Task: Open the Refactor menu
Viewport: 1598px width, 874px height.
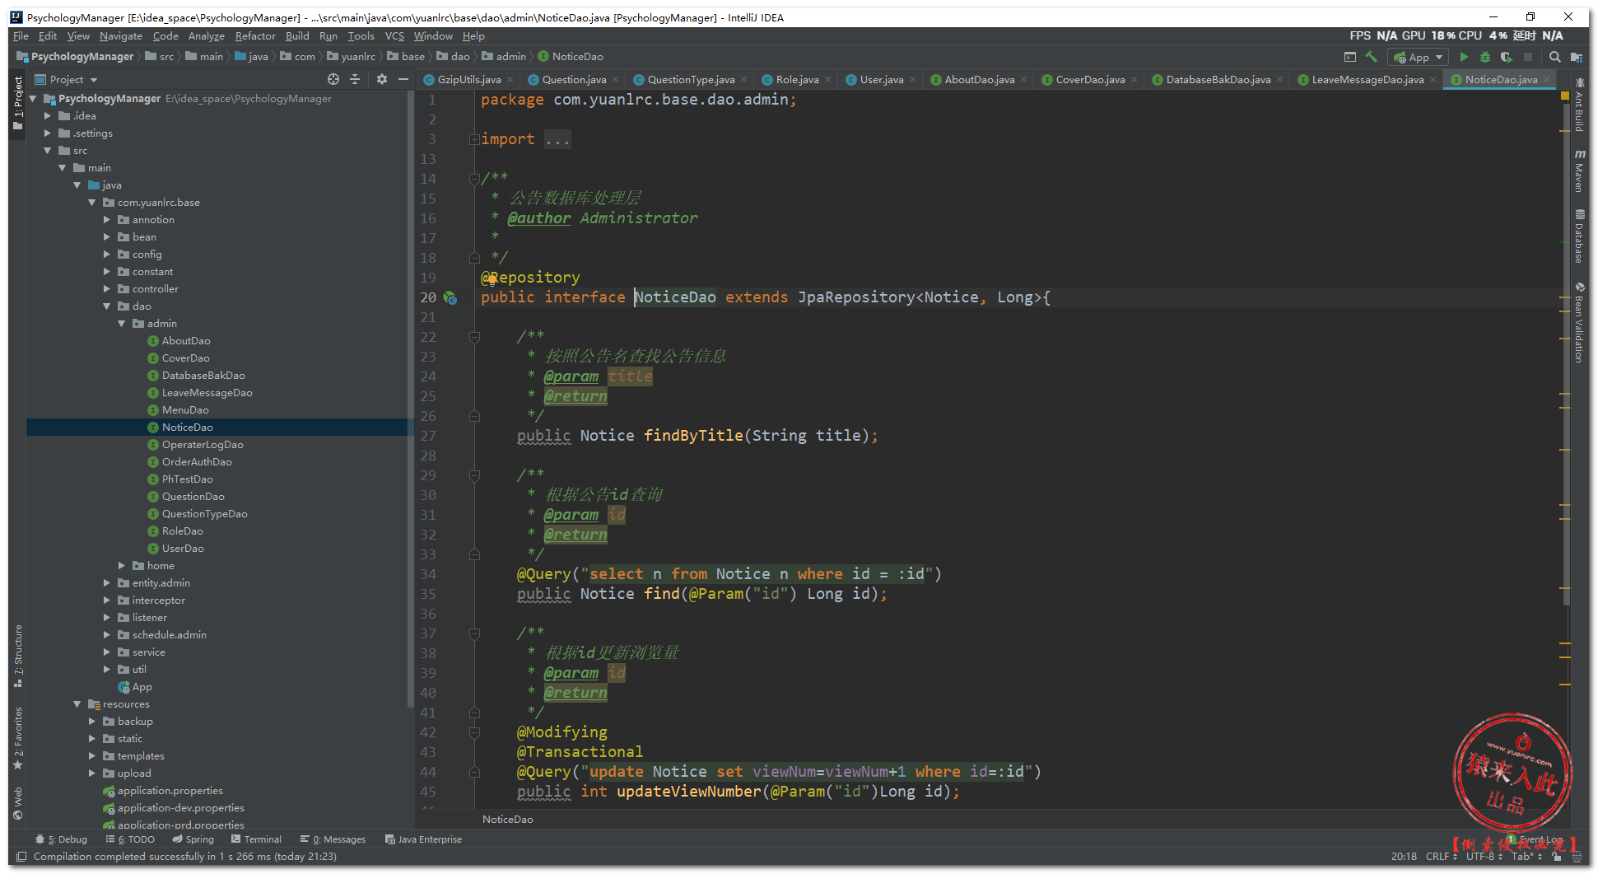Action: click(x=254, y=36)
